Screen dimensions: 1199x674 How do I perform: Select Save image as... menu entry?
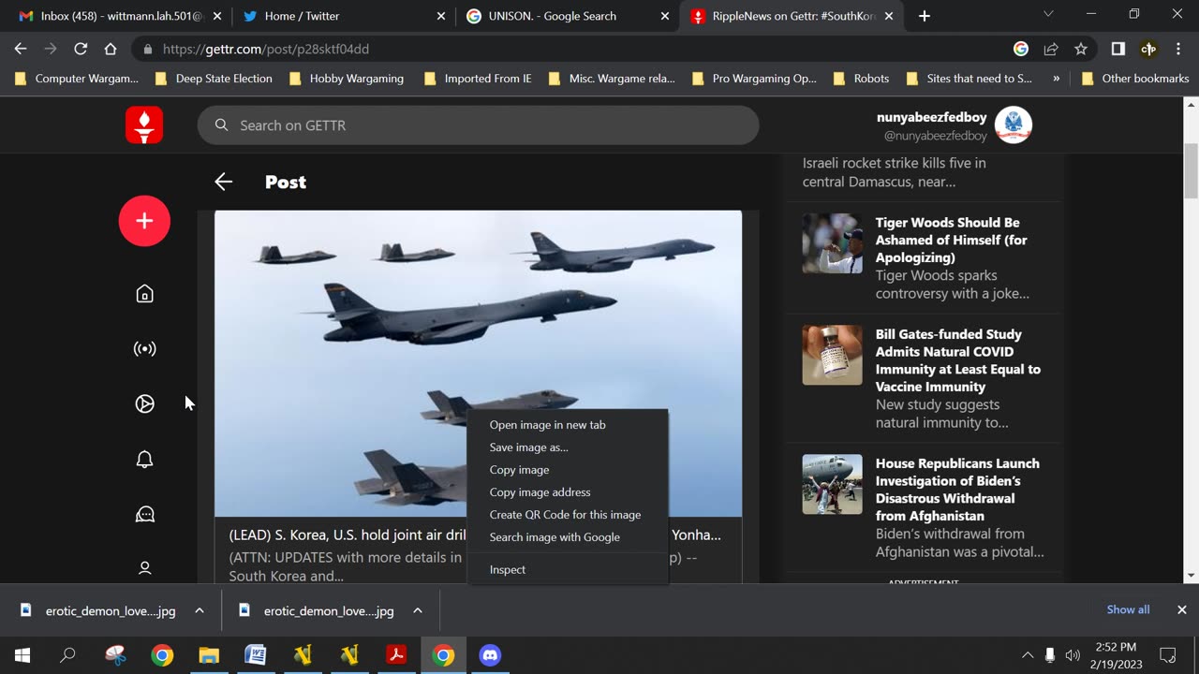pos(568,447)
